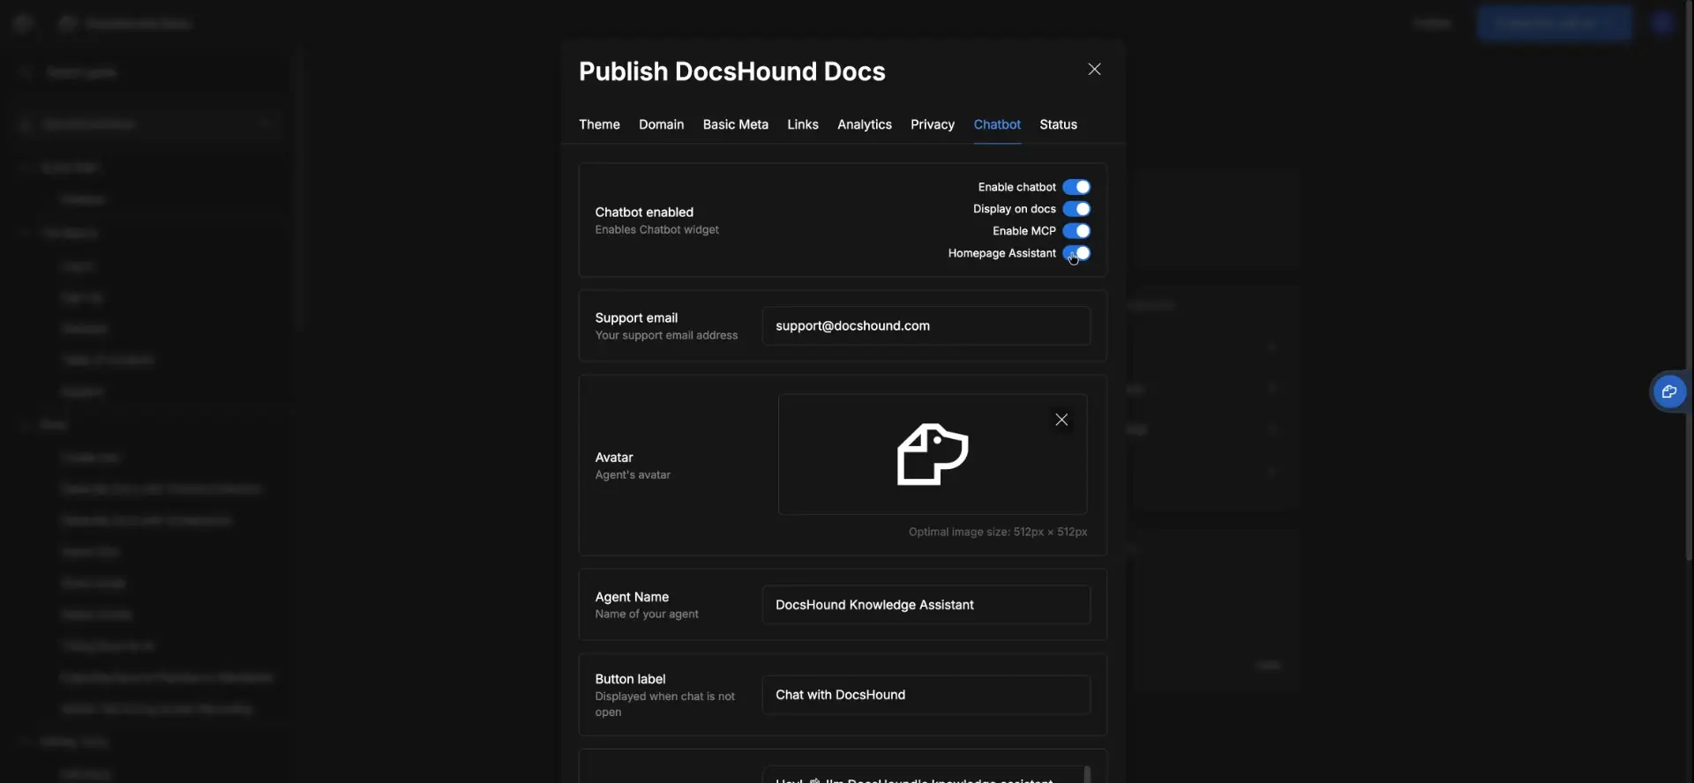Viewport: 1694px width, 783px height.
Task: Turn off Enable chatbot toggle
Action: [x=1076, y=187]
